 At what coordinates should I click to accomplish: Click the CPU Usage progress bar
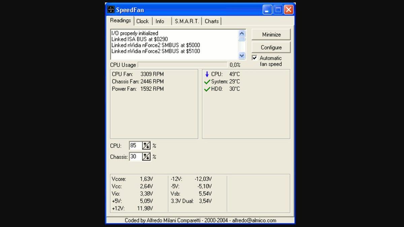(182, 65)
